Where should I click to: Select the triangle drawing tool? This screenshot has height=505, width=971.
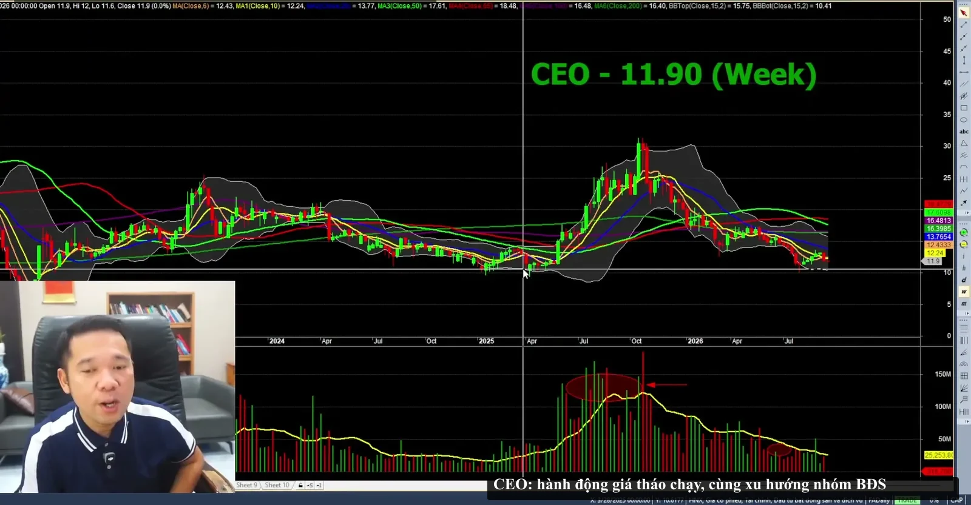[x=964, y=144]
